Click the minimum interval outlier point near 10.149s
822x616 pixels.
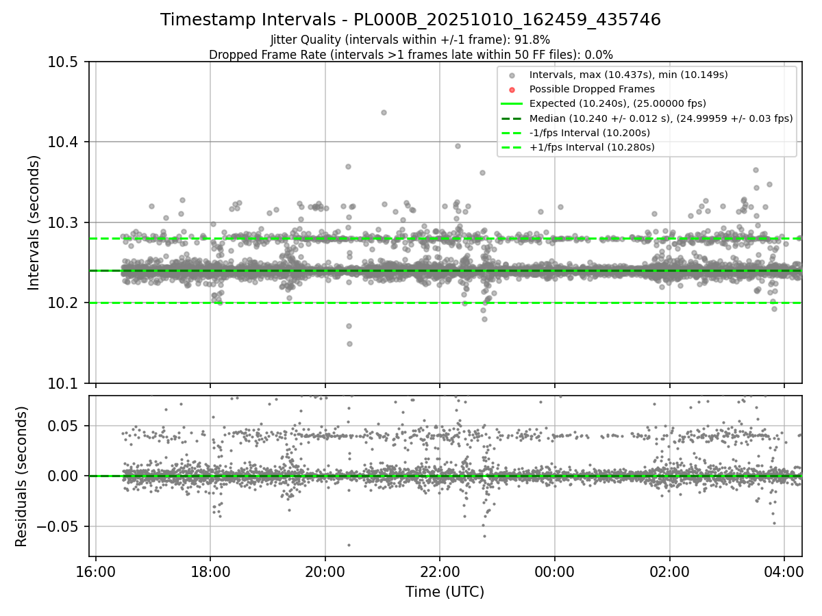pos(349,344)
